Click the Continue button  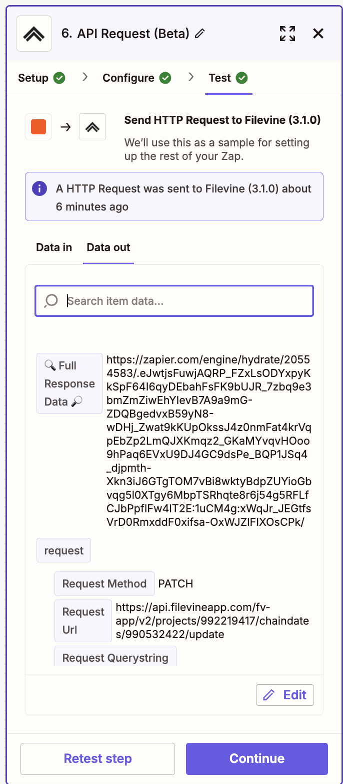click(256, 758)
